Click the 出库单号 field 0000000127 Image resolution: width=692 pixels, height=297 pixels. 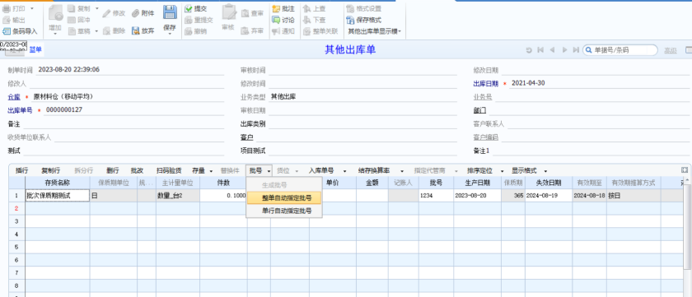click(x=133, y=110)
